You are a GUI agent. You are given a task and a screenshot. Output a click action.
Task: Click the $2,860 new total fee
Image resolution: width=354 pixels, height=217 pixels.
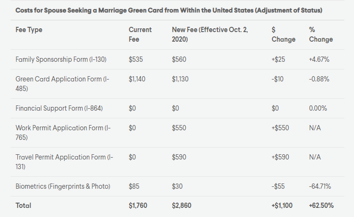coord(181,206)
